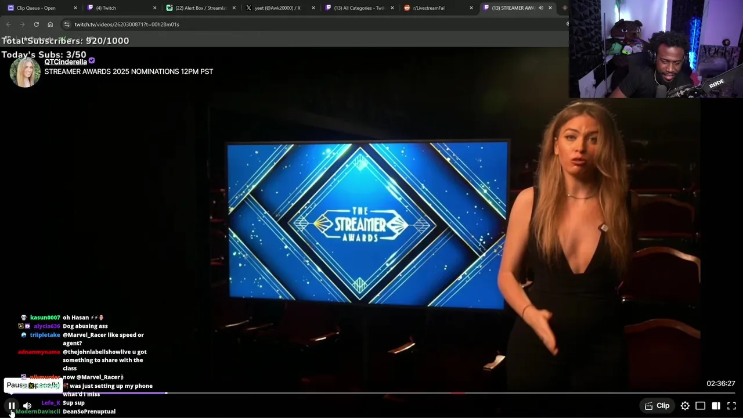Mute the player volume speaker icon
The height and width of the screenshot is (418, 743).
coord(27,406)
